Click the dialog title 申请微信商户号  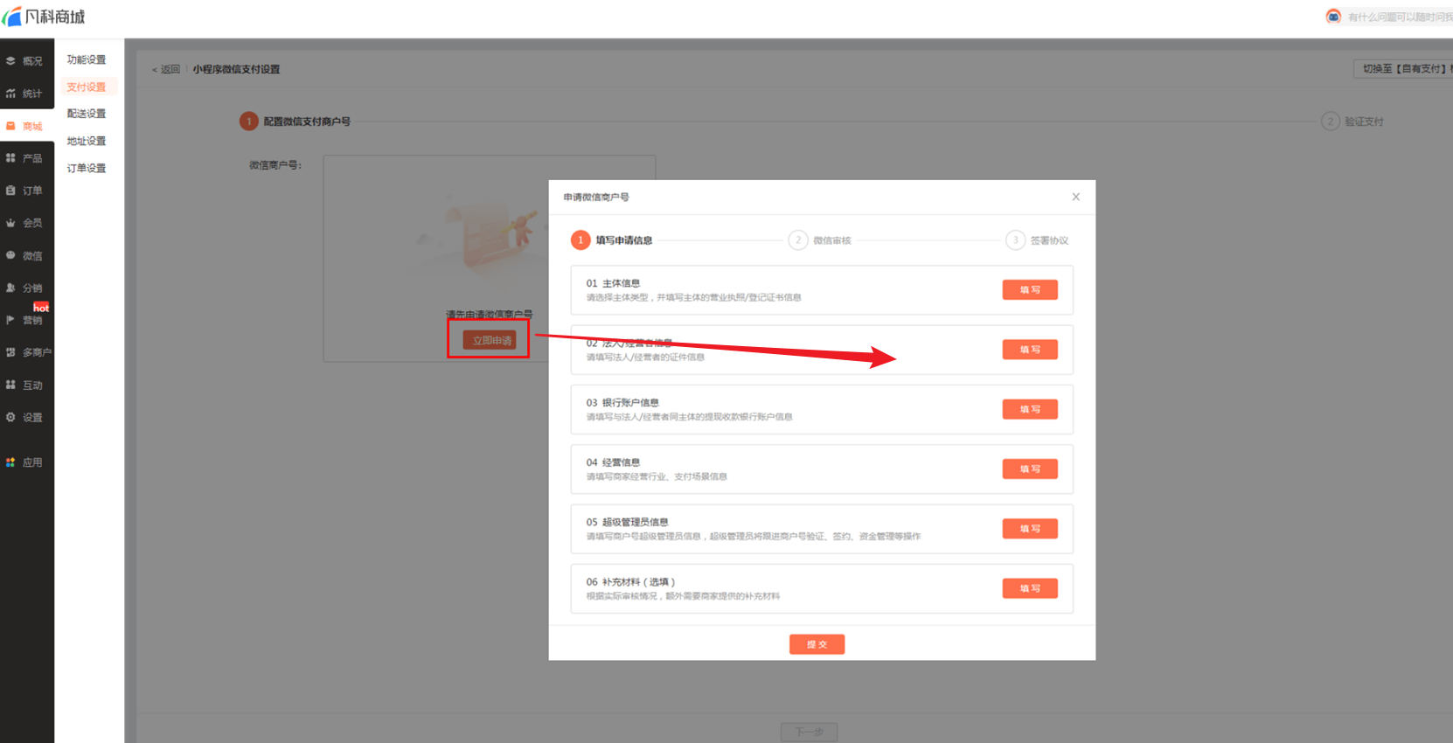(x=596, y=197)
